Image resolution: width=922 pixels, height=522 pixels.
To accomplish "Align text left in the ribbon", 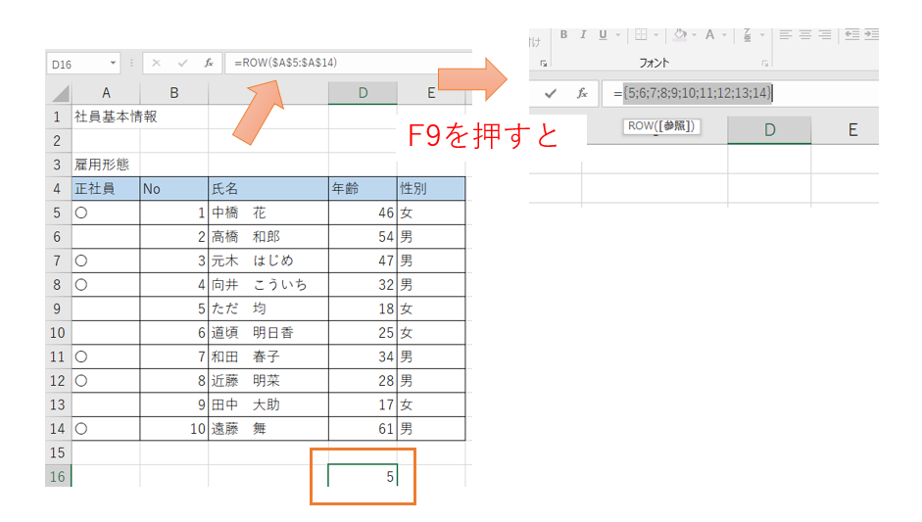I will (785, 34).
